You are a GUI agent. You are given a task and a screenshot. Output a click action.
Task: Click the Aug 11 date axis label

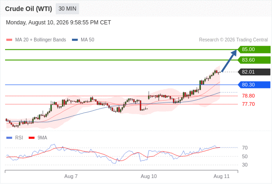(222, 176)
